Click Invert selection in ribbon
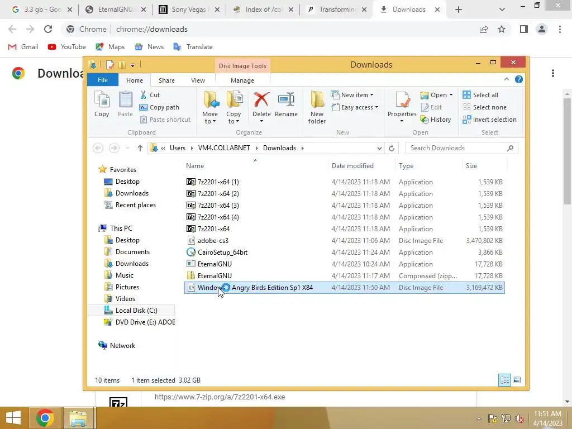Image resolution: width=572 pixels, height=429 pixels. pos(489,120)
